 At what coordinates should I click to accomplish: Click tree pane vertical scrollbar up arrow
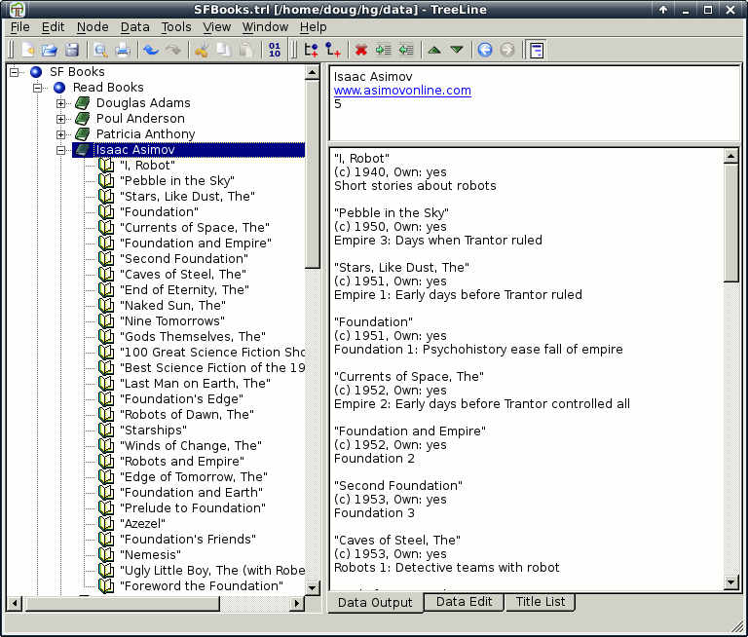(x=313, y=72)
